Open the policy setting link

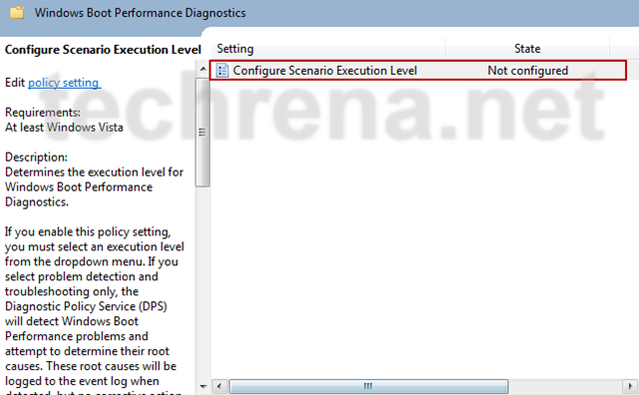coord(64,83)
